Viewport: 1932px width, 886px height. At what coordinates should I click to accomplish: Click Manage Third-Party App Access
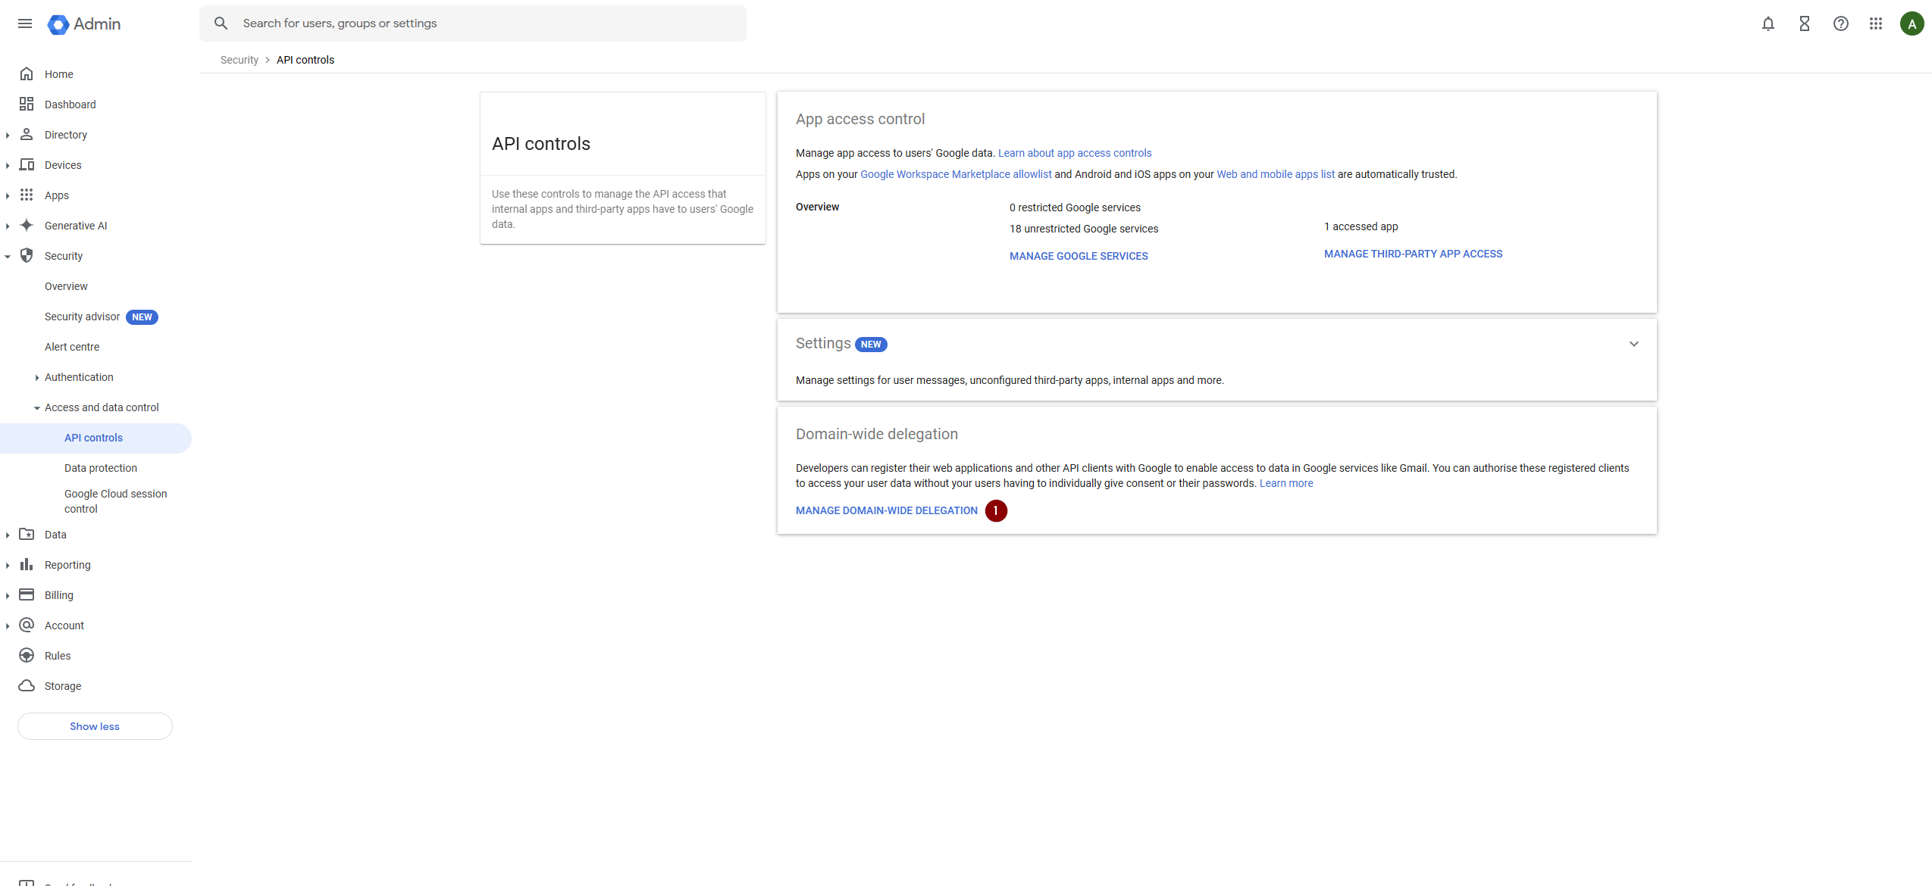[1412, 254]
